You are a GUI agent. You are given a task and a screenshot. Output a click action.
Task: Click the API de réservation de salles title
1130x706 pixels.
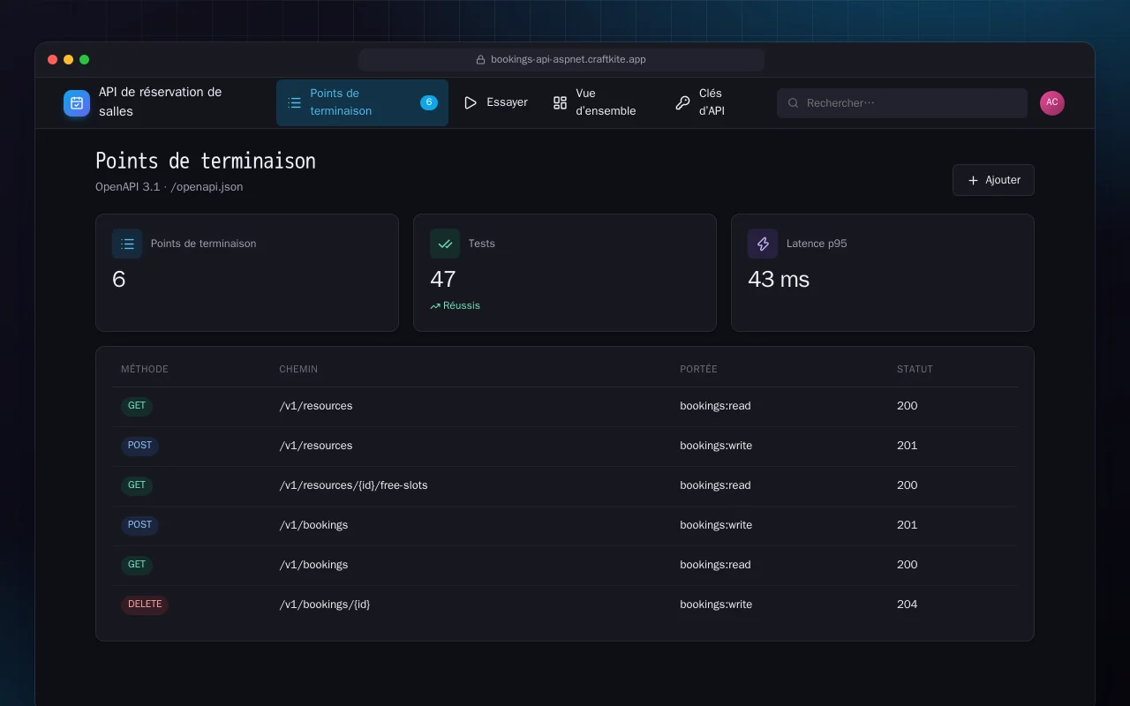coord(161,101)
